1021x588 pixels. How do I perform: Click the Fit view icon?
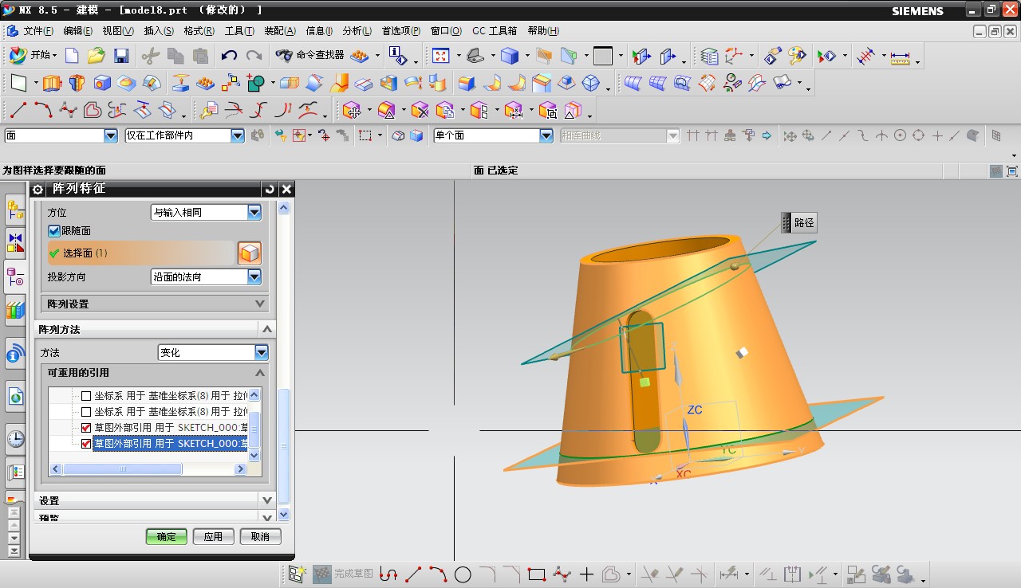[x=440, y=56]
